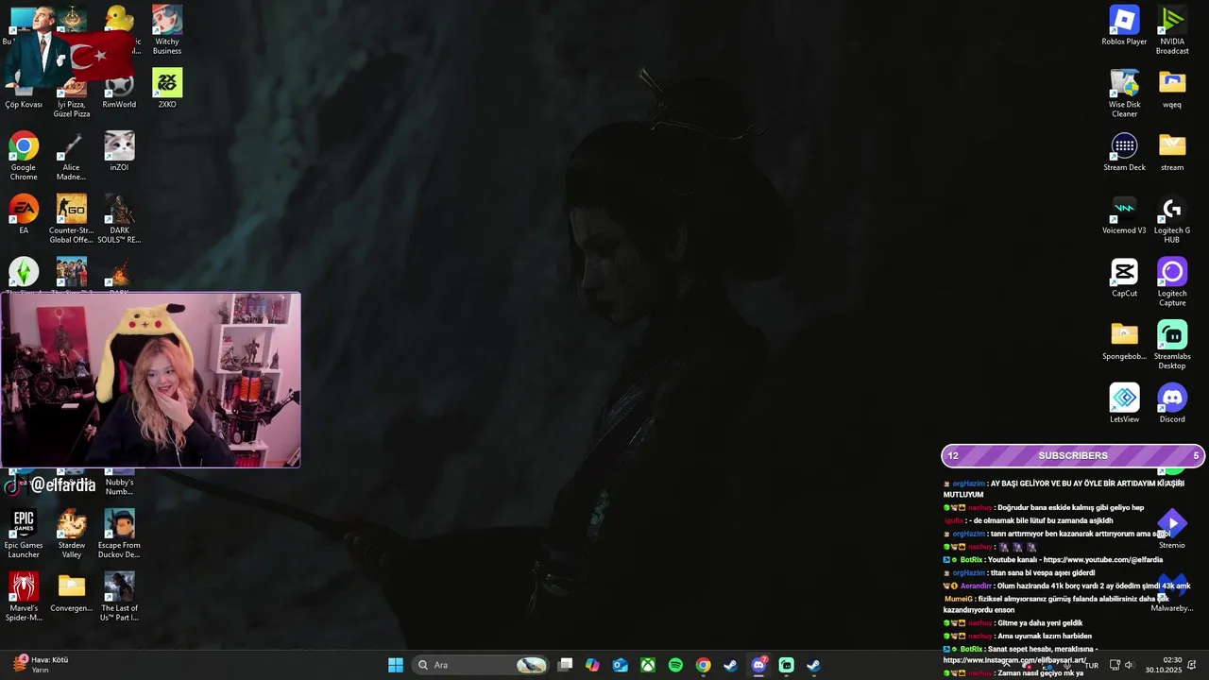Open the Stream Deck desktop shortcut

coord(1124,151)
